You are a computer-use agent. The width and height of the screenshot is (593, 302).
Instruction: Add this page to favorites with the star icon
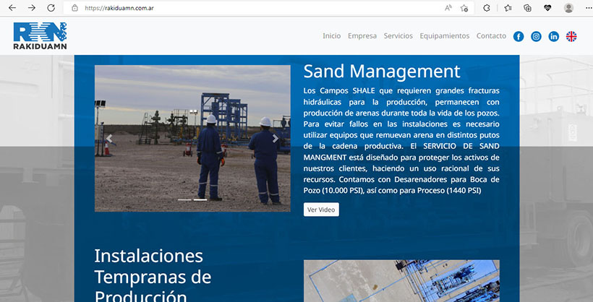click(464, 8)
